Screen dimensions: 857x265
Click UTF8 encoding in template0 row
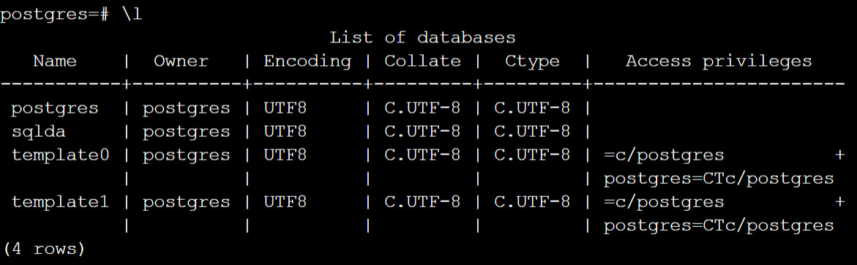285,155
